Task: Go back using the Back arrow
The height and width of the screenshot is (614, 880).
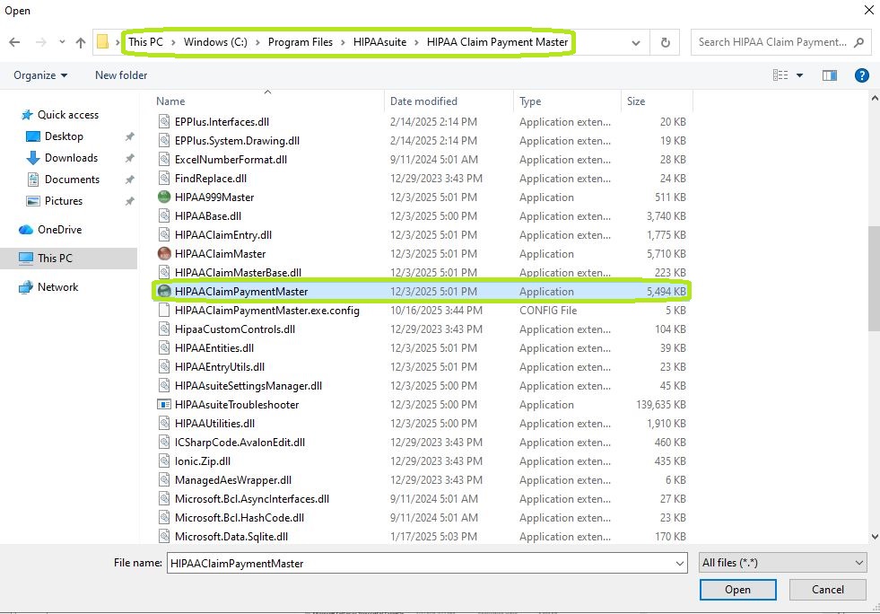Action: pyautogui.click(x=14, y=42)
